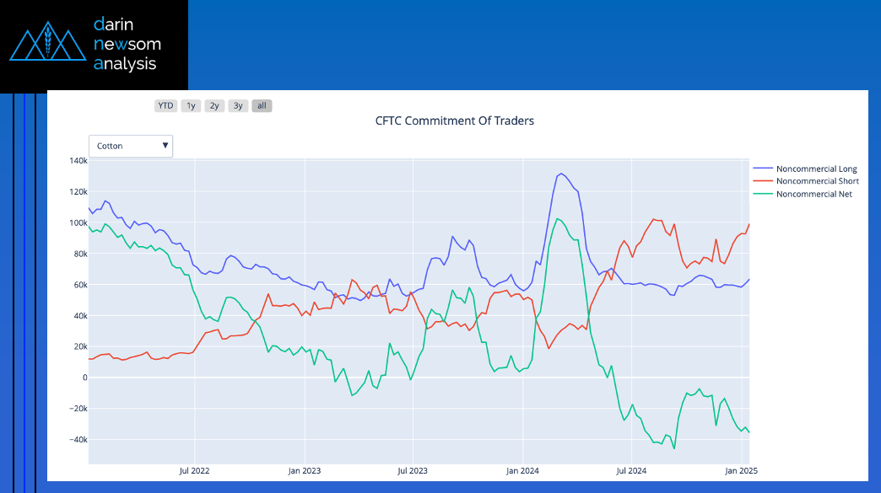Toggle Noncommercial Long series in legend

[816, 169]
